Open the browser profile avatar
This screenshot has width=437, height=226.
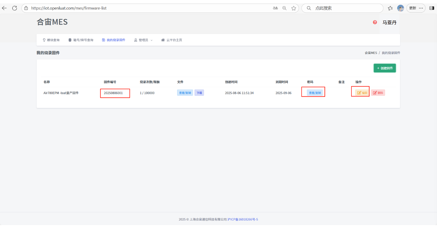pyautogui.click(x=400, y=8)
